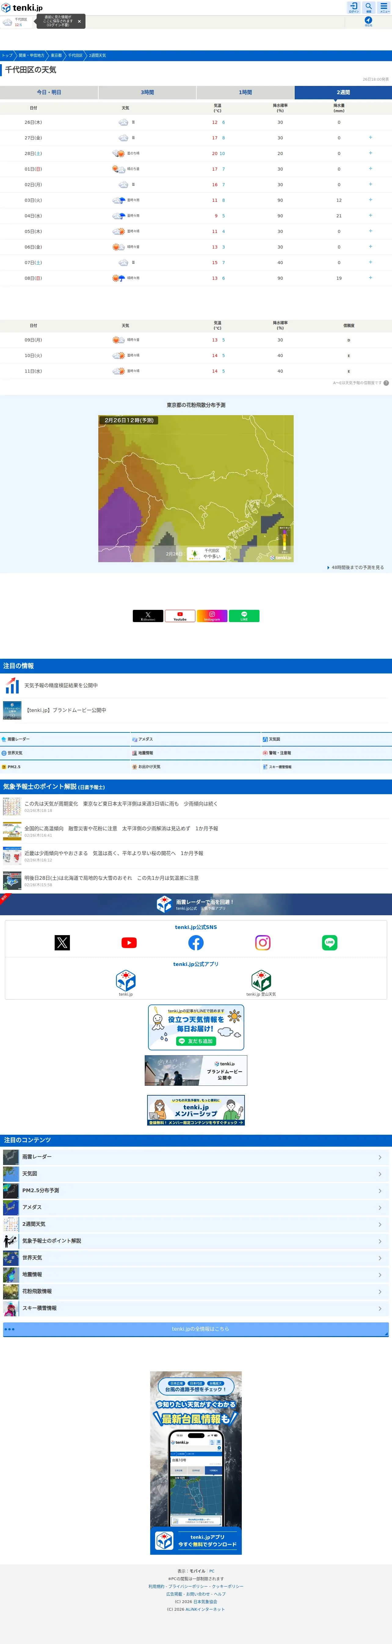
Task: Open 東京都 in the breadcrumb
Action: 56,56
